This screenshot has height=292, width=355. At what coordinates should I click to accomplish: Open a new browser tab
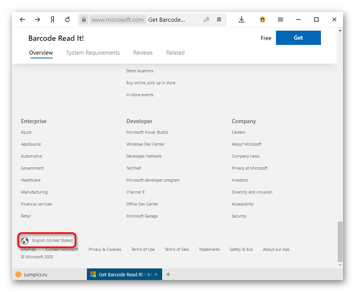168,274
